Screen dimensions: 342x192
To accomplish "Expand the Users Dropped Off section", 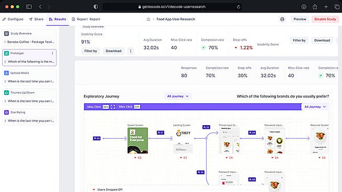I will click(x=108, y=189).
